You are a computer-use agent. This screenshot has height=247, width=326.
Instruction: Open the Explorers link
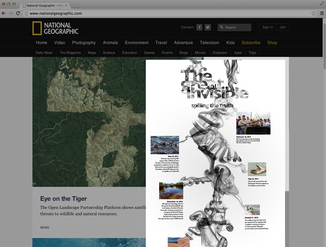[220, 53]
